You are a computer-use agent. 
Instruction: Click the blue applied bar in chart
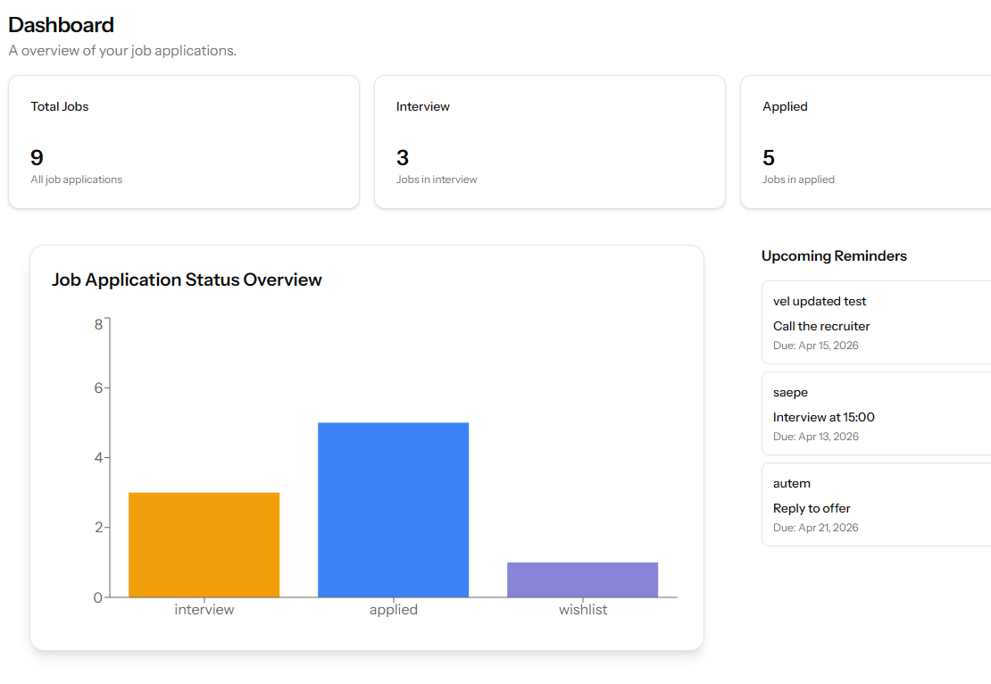tap(393, 510)
